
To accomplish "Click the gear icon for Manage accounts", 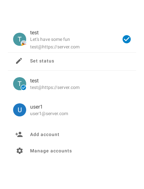I will coord(20,151).
